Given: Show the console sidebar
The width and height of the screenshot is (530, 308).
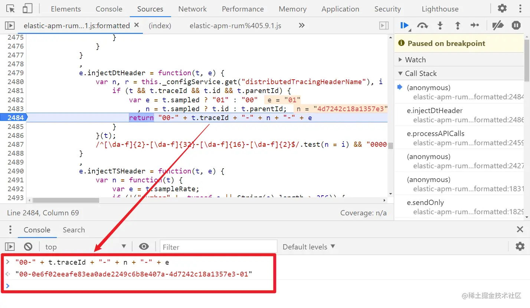Looking at the screenshot, I should [9, 246].
